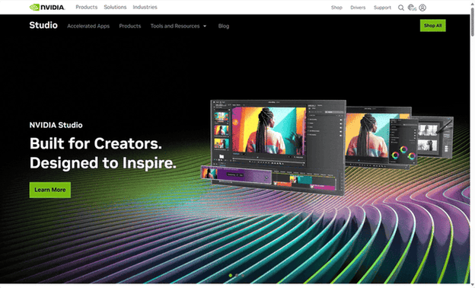Open the Industries menu
The height and width of the screenshot is (288, 475).
coord(145,7)
